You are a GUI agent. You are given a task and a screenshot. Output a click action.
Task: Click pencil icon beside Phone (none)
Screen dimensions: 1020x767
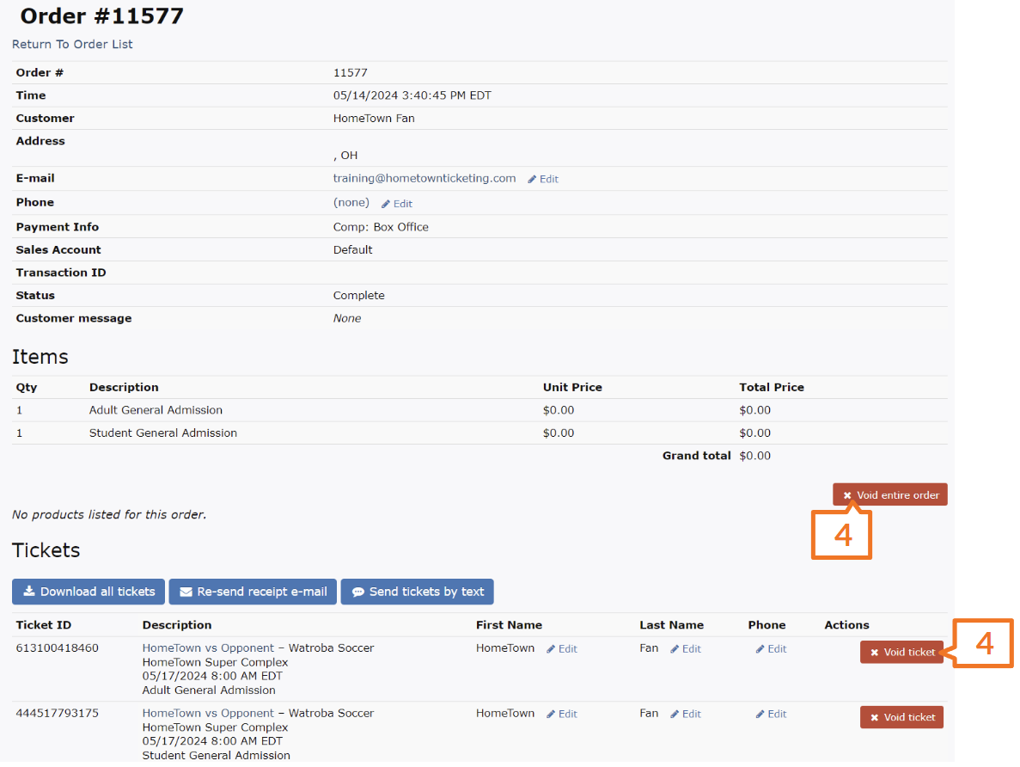[386, 205]
